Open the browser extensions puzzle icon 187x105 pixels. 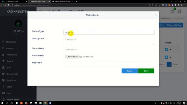(175, 5)
